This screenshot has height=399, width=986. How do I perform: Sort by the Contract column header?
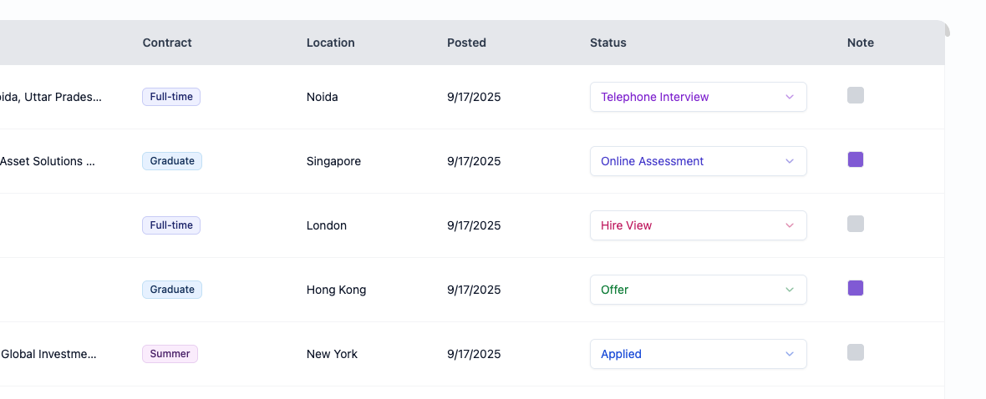[167, 43]
